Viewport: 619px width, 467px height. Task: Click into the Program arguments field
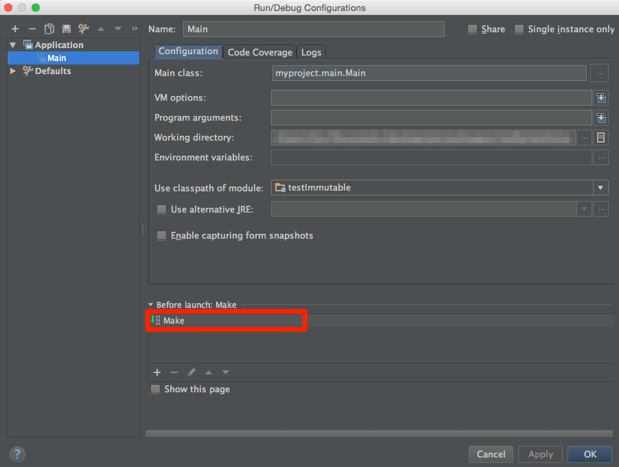pos(431,118)
